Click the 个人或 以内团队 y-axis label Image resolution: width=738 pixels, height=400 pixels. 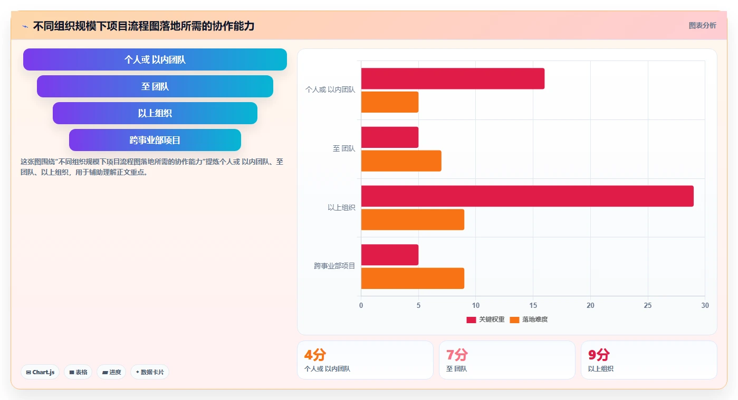click(330, 90)
